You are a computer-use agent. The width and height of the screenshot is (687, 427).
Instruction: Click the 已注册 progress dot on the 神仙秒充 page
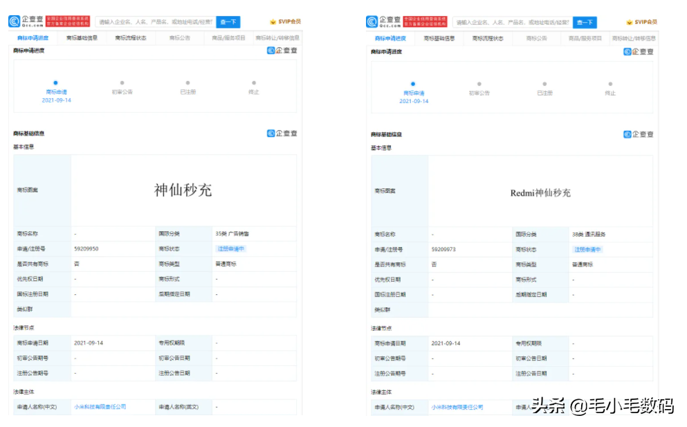point(188,82)
